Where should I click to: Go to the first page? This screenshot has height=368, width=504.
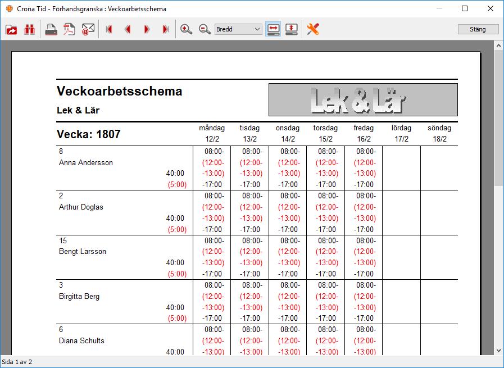(109, 30)
